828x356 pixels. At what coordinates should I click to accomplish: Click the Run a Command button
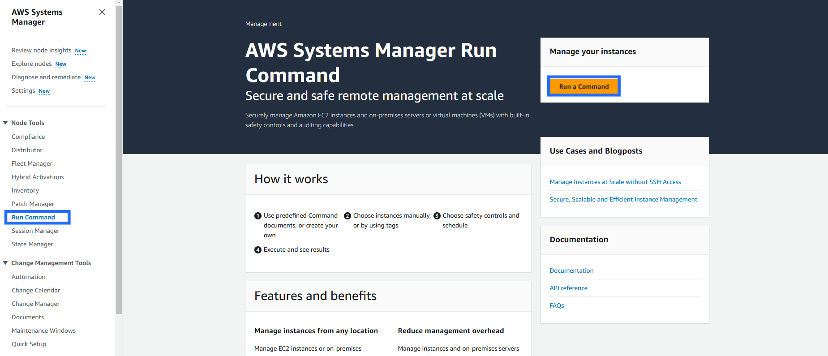coord(583,86)
